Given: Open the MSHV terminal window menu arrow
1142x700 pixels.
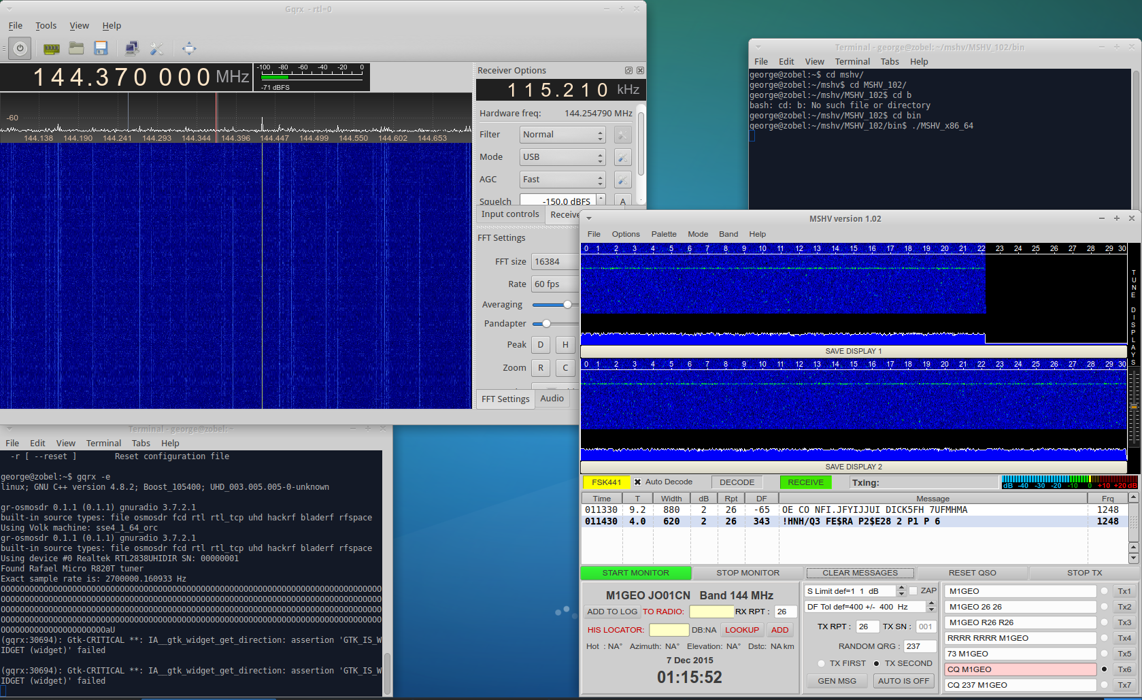Looking at the screenshot, I should [758, 48].
